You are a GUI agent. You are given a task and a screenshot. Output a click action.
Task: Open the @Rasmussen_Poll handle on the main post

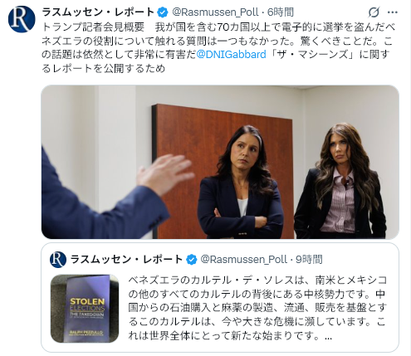click(x=215, y=12)
